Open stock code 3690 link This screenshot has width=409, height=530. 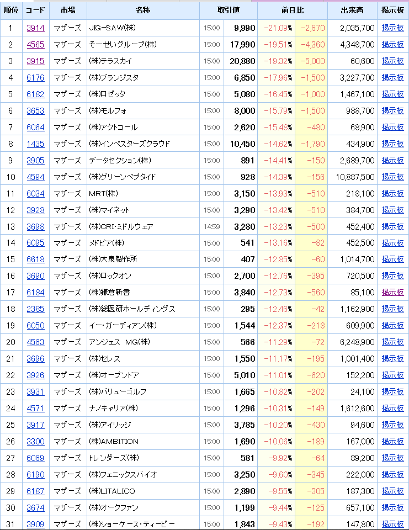tap(35, 276)
